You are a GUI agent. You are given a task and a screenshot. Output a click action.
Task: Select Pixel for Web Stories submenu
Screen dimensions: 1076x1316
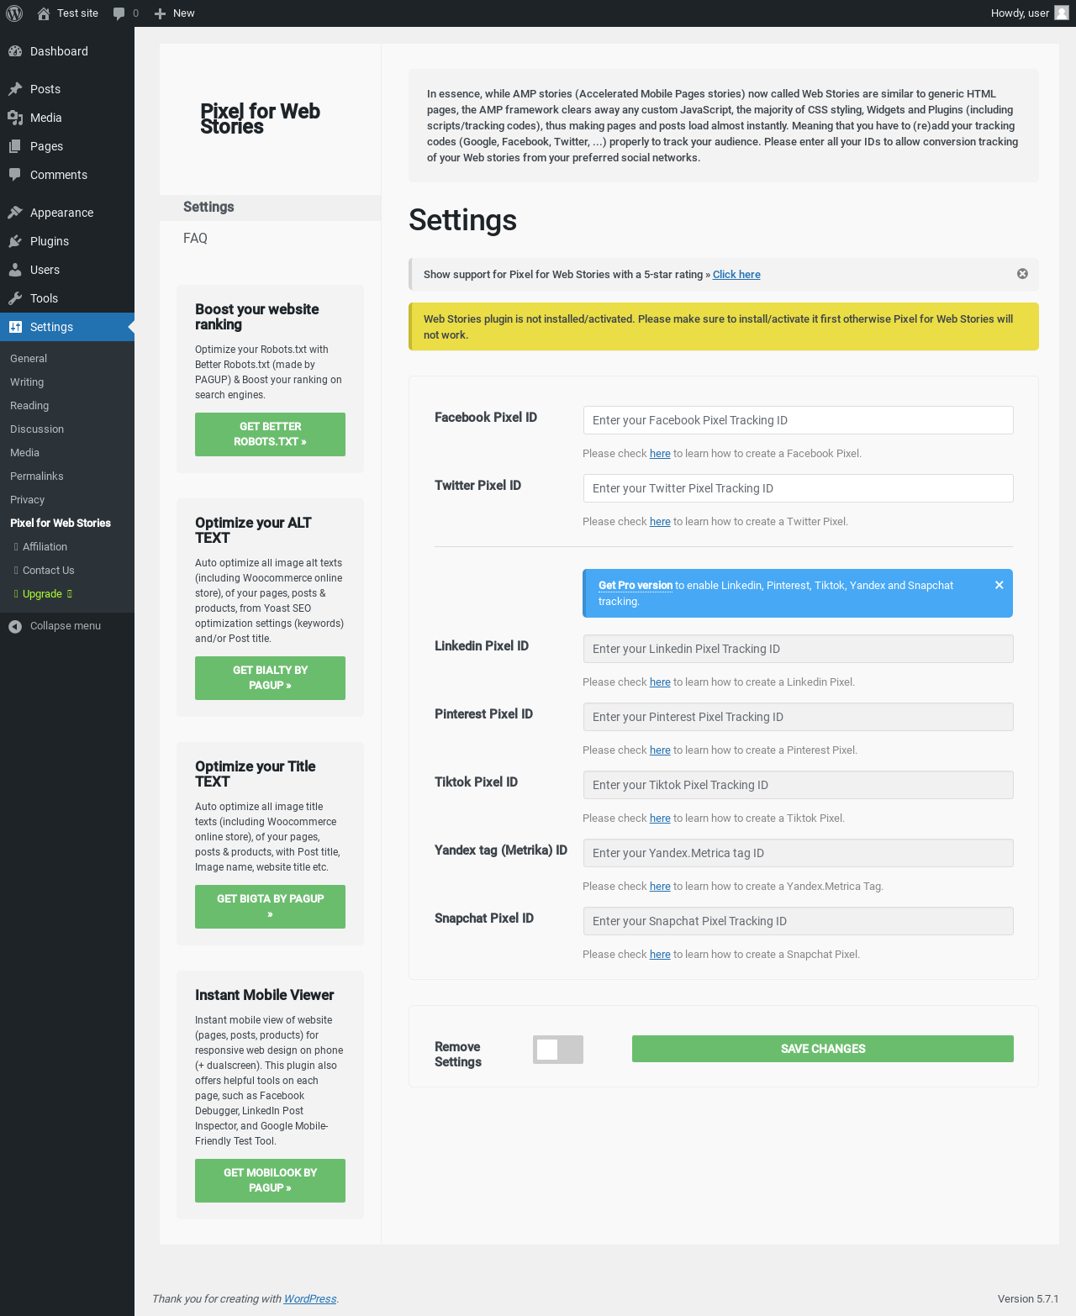(x=61, y=524)
